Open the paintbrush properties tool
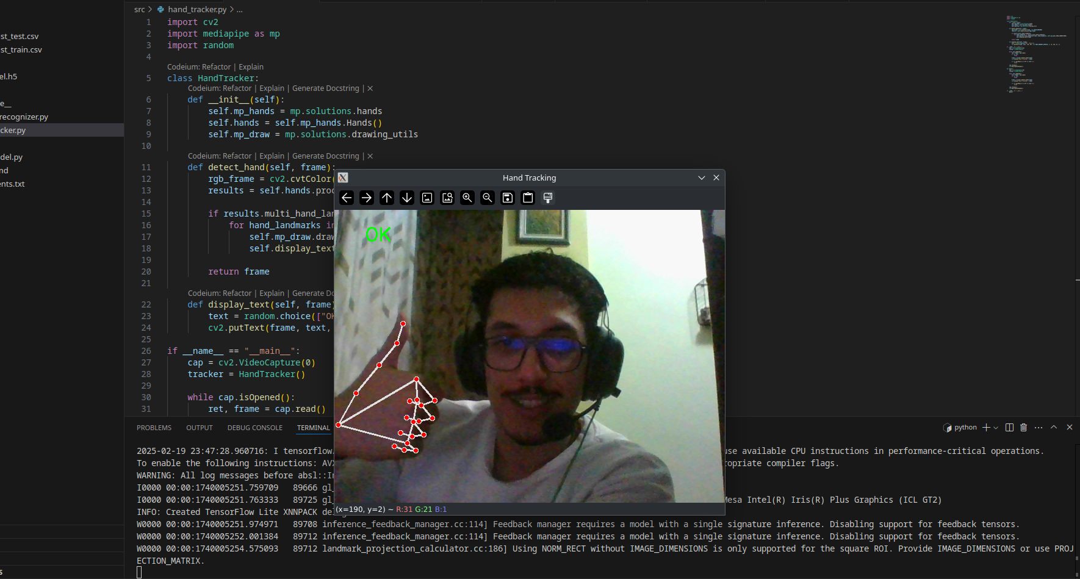The height and width of the screenshot is (579, 1080). click(x=548, y=198)
